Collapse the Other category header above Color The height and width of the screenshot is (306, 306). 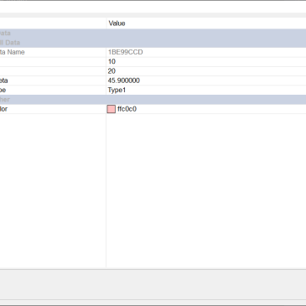pyautogui.click(x=153, y=100)
